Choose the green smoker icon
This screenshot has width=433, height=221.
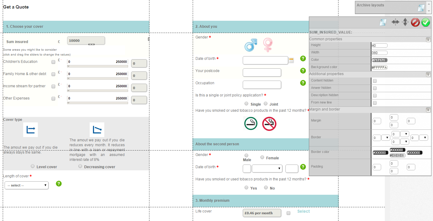click(x=251, y=124)
